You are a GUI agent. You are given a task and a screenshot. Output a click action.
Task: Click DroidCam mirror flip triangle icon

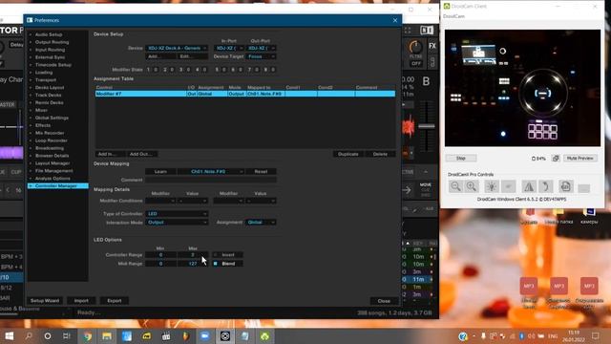click(x=528, y=186)
